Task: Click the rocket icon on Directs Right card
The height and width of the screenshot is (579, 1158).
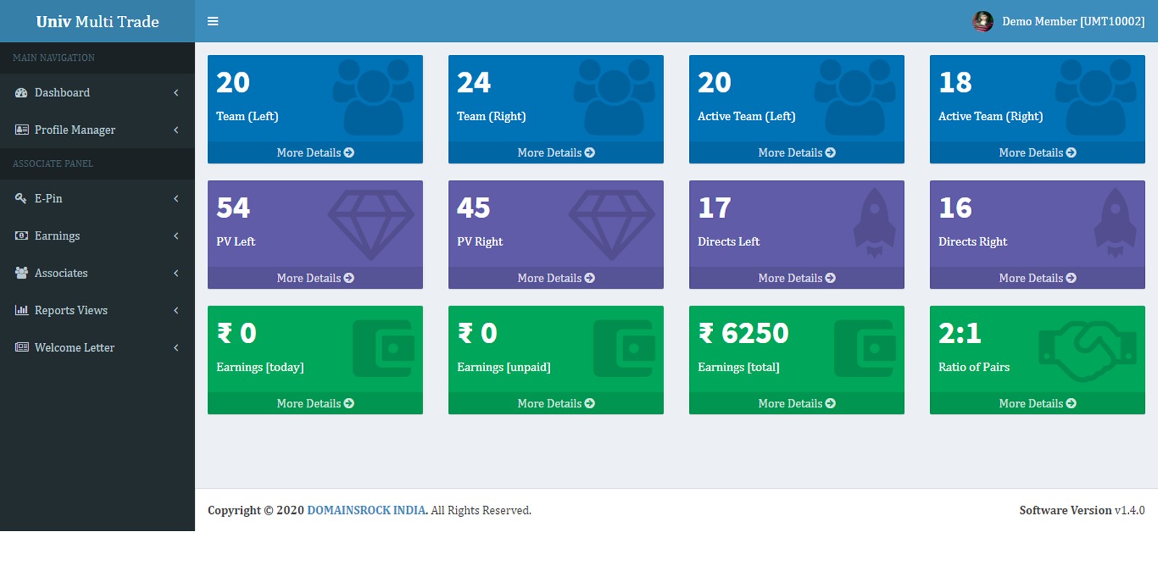Action: pyautogui.click(x=1115, y=223)
